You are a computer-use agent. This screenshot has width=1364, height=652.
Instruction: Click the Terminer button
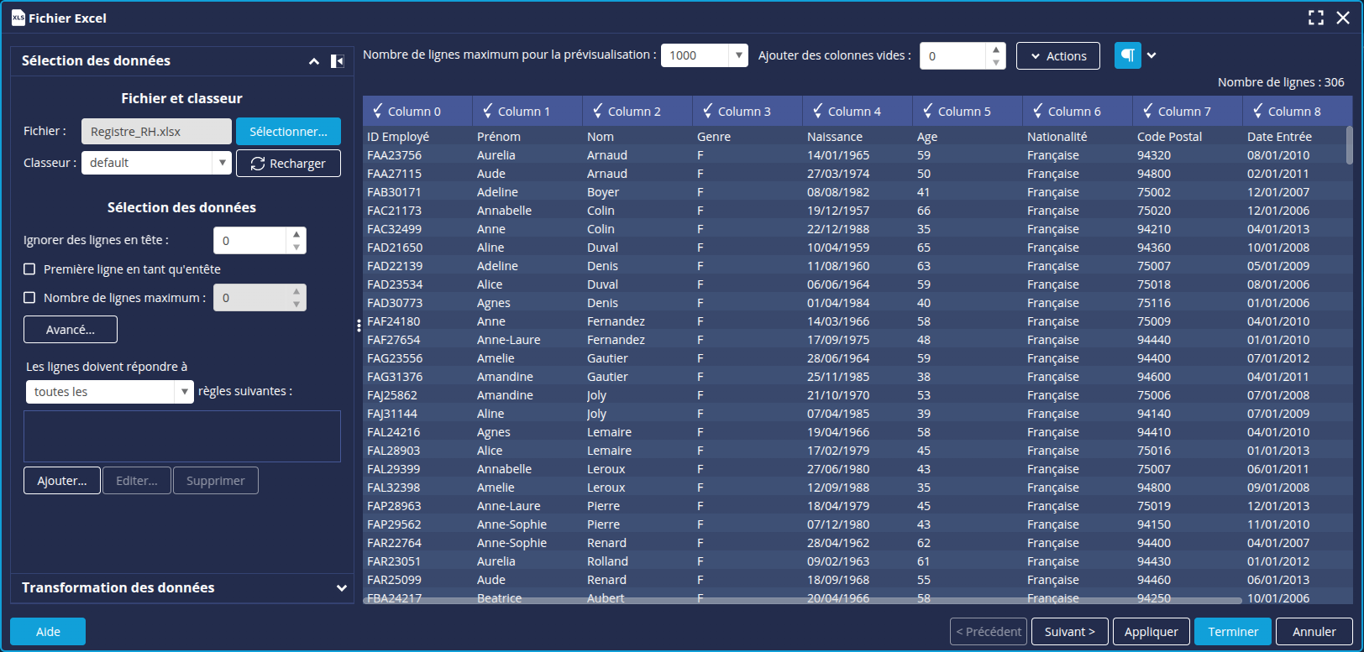pos(1232,632)
